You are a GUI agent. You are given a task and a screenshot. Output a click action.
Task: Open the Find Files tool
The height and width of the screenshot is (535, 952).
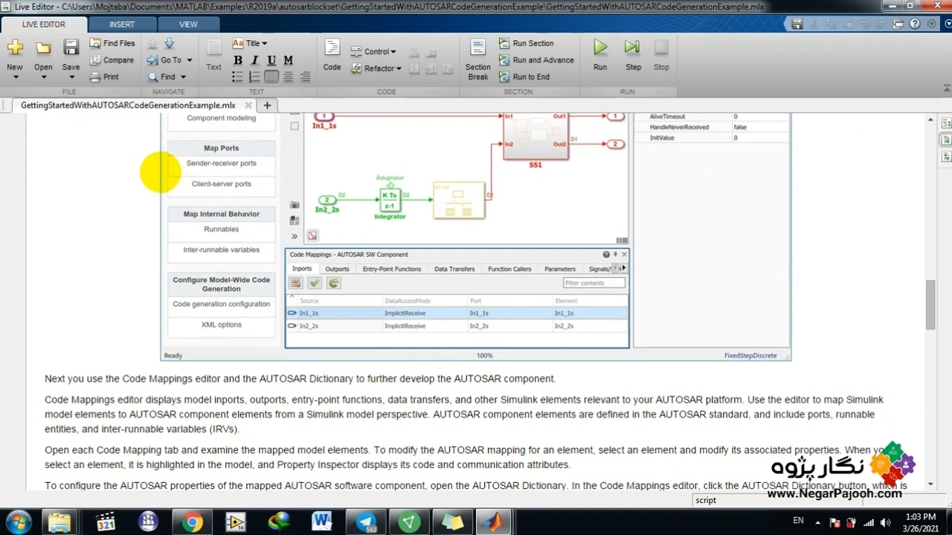point(112,43)
